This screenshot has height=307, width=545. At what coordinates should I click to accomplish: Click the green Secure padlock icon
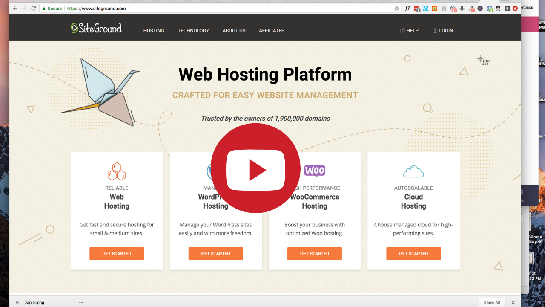pyautogui.click(x=43, y=8)
